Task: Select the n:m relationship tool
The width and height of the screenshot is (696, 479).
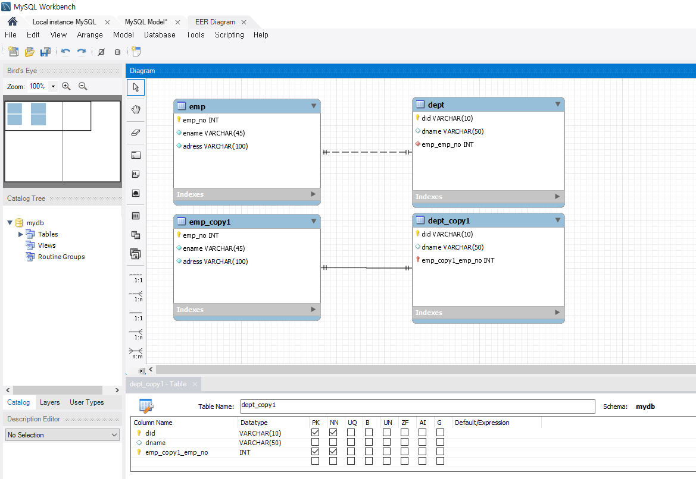Action: pyautogui.click(x=136, y=353)
